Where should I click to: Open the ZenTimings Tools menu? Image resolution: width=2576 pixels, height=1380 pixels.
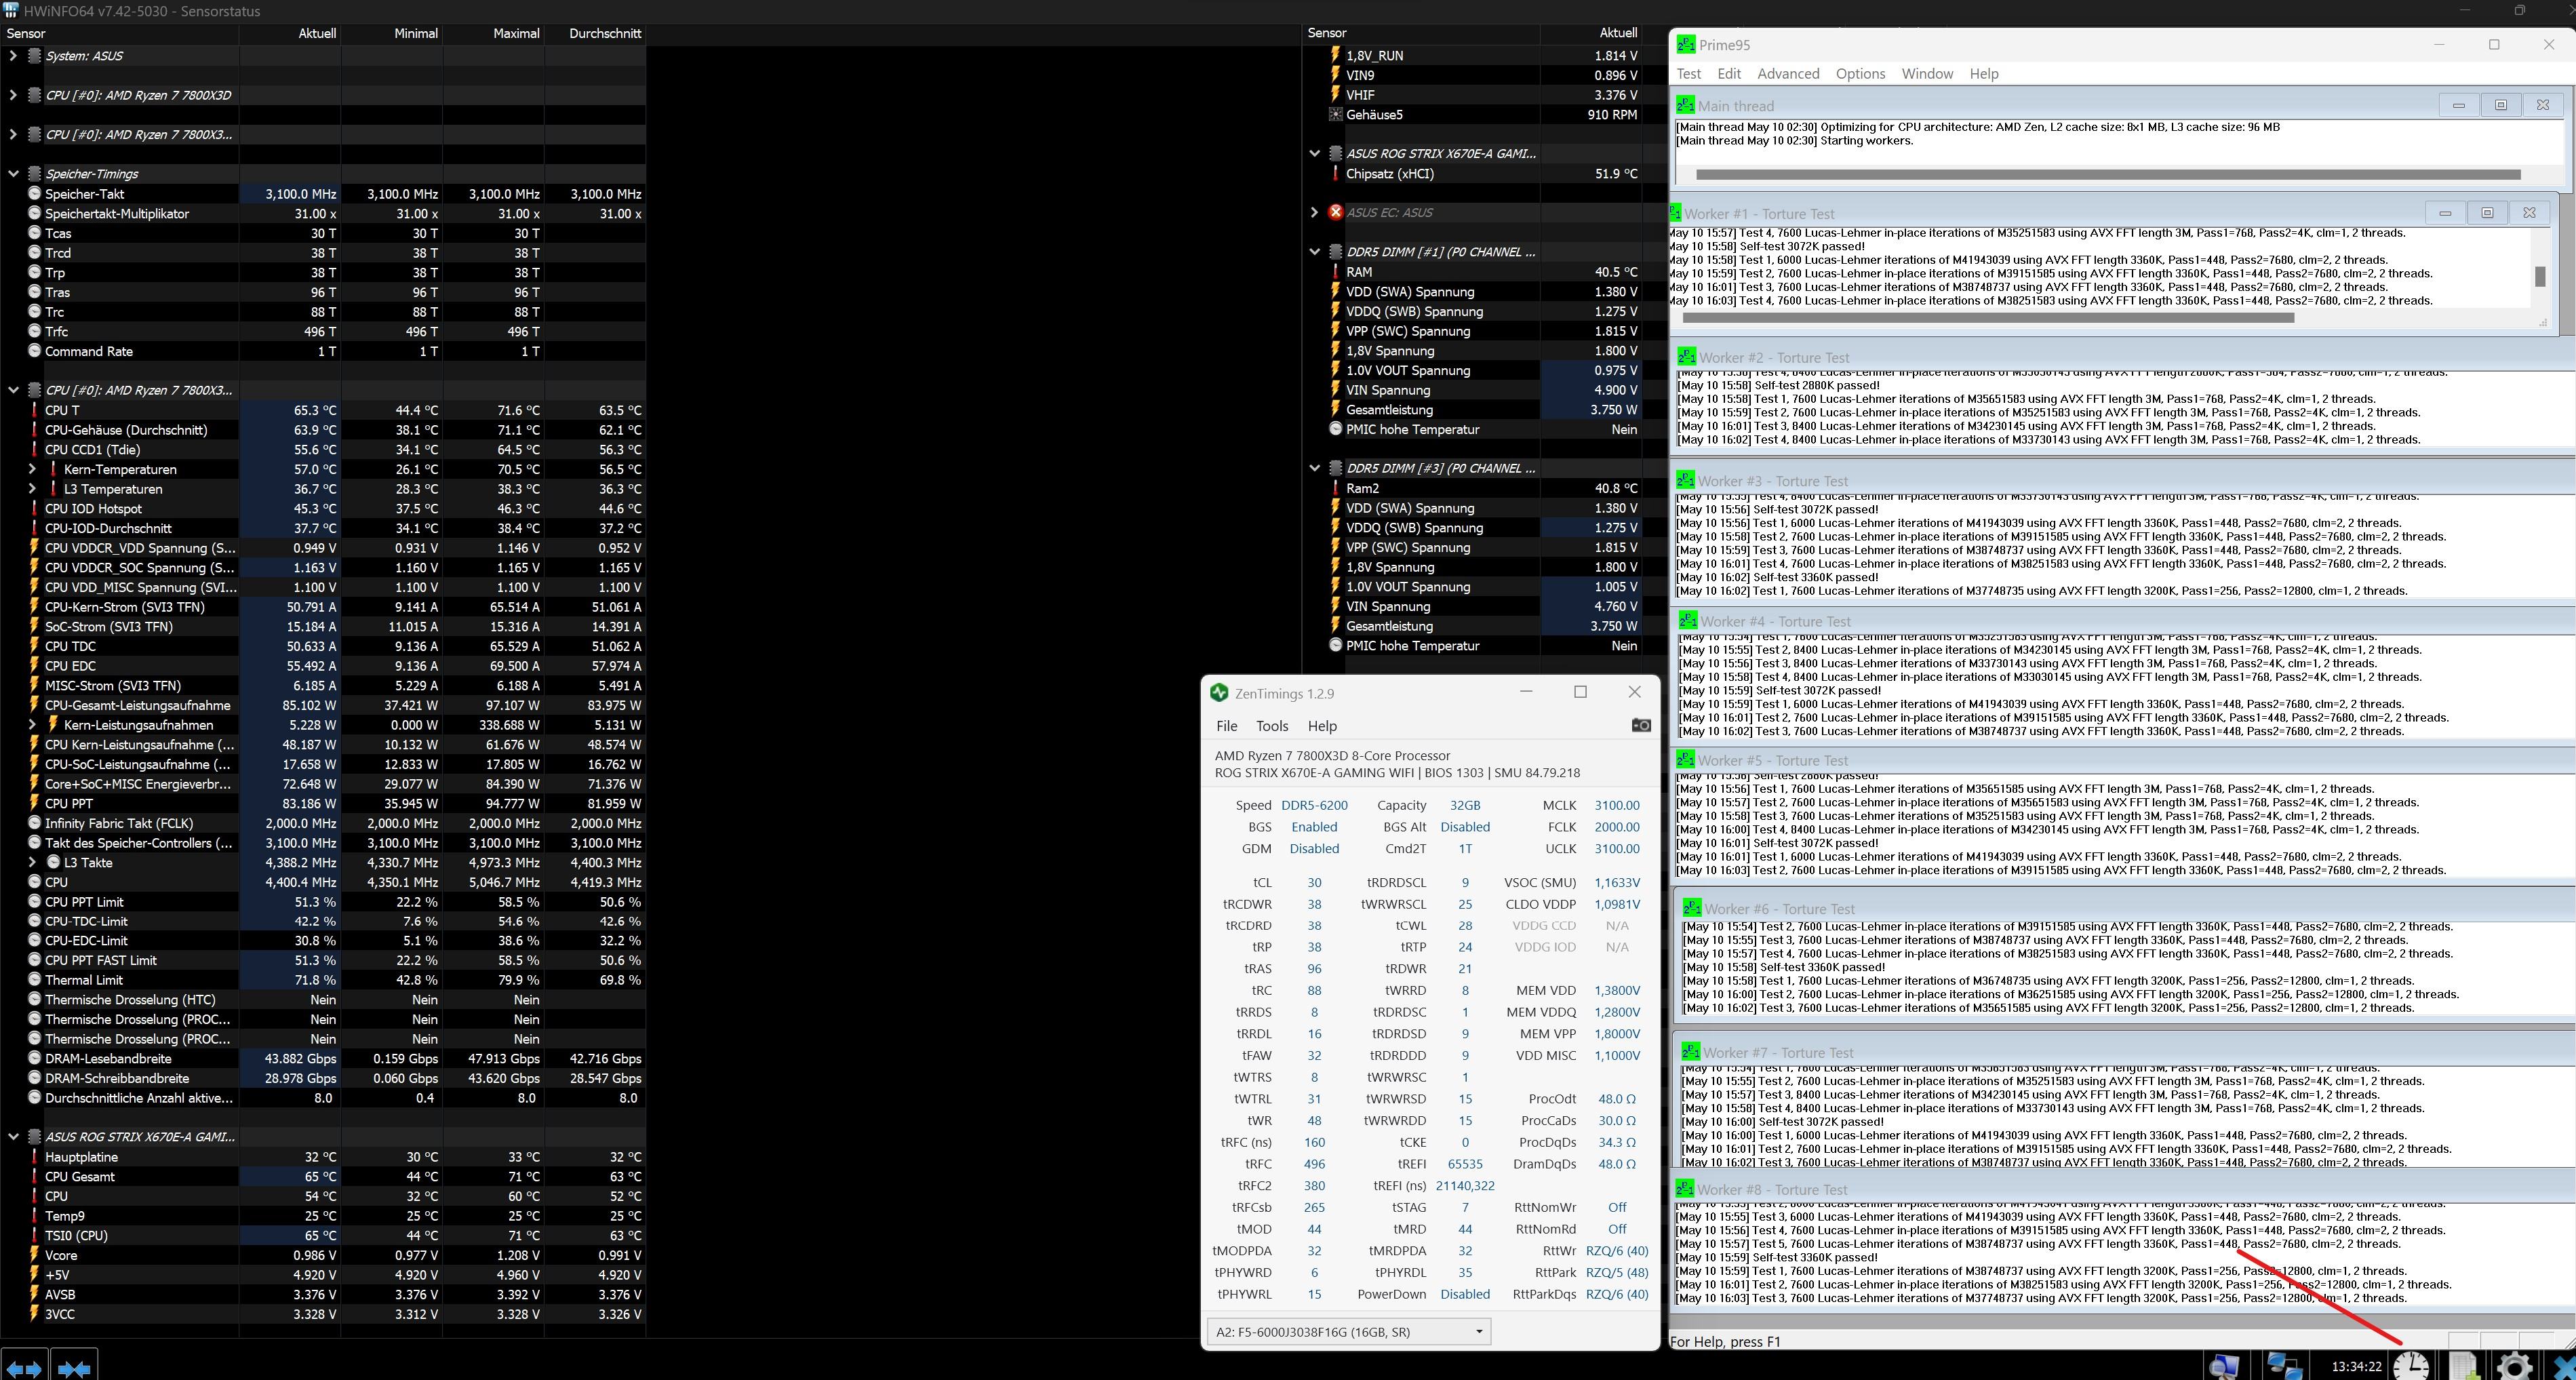[x=1272, y=726]
